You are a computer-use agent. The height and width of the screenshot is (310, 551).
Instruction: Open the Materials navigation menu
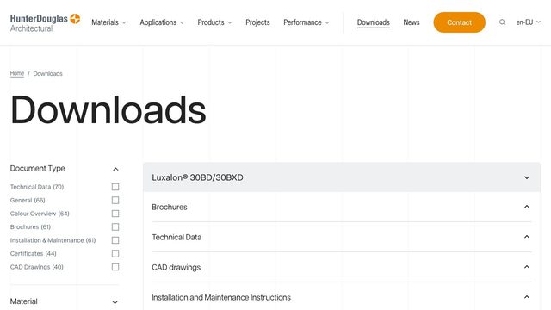point(108,22)
